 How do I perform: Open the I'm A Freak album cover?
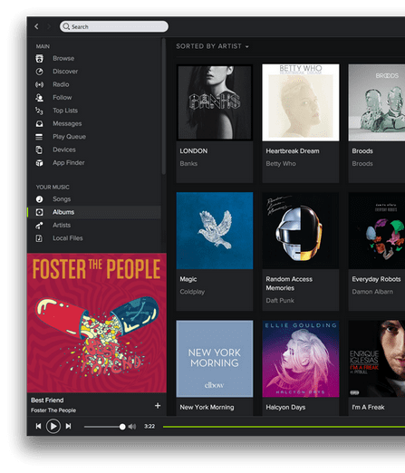point(377,359)
